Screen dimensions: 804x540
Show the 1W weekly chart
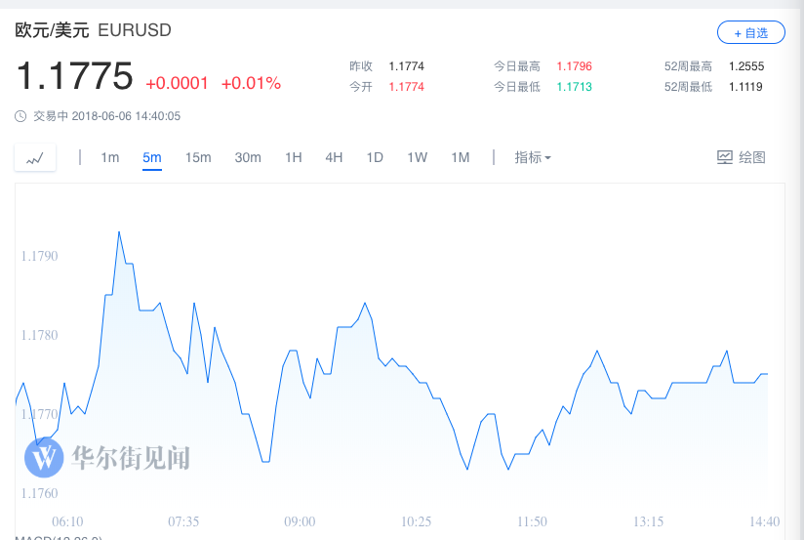(x=418, y=157)
